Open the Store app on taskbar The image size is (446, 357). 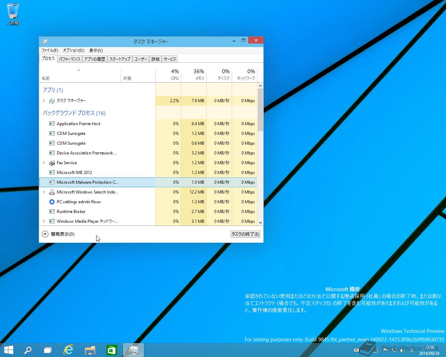pos(111,350)
